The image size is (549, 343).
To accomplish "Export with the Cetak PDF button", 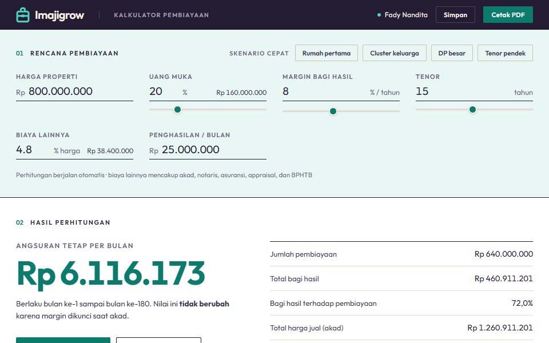I will tap(508, 15).
